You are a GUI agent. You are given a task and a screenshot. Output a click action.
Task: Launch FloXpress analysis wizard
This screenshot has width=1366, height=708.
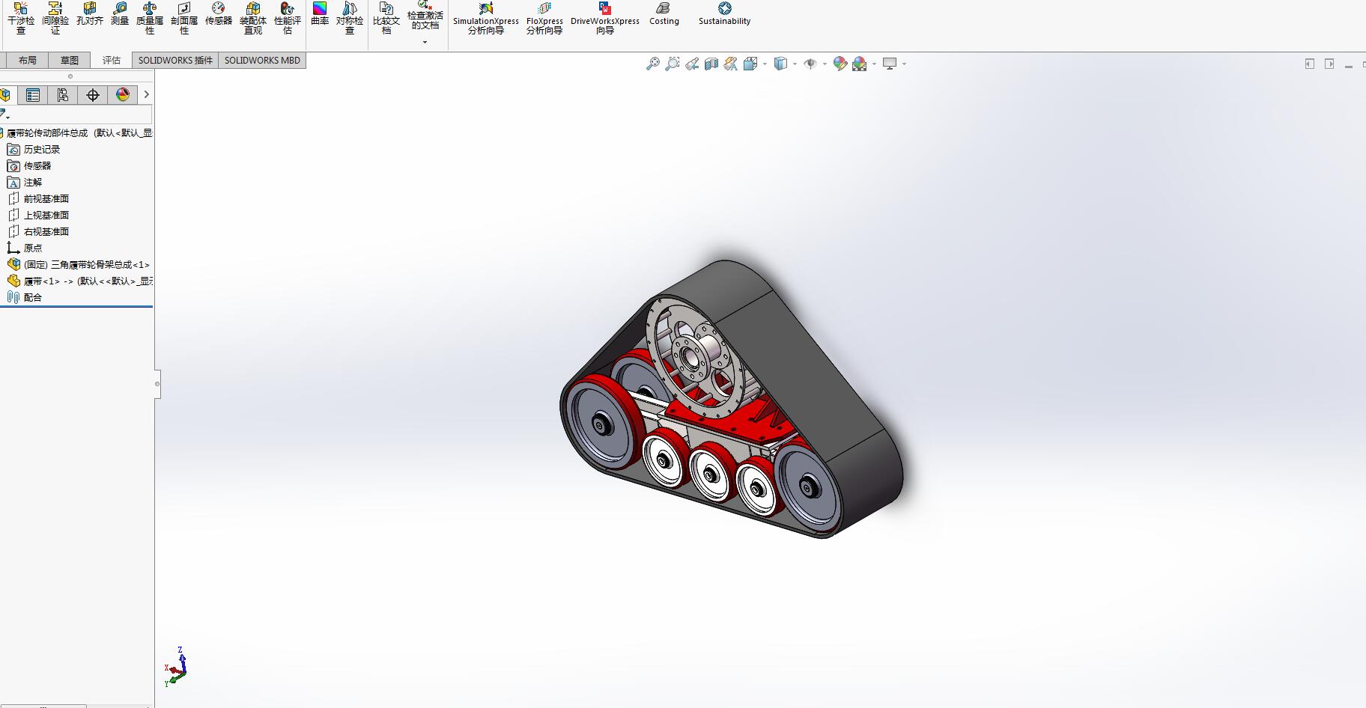point(544,18)
